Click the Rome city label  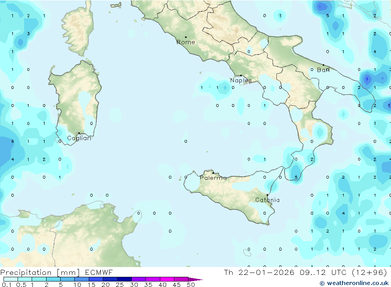pyautogui.click(x=186, y=42)
